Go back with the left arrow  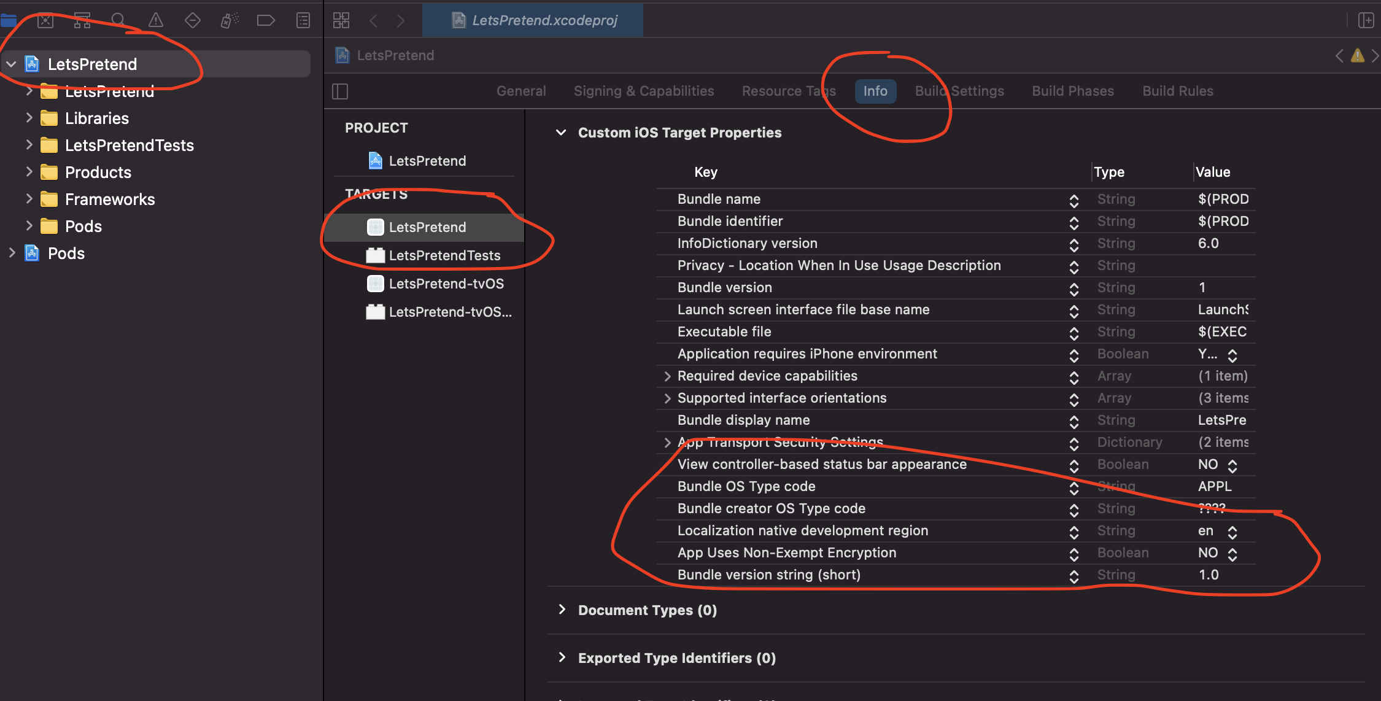[374, 20]
